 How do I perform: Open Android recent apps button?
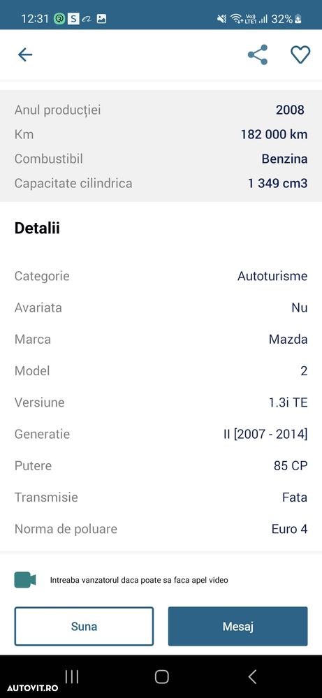pyautogui.click(x=72, y=676)
